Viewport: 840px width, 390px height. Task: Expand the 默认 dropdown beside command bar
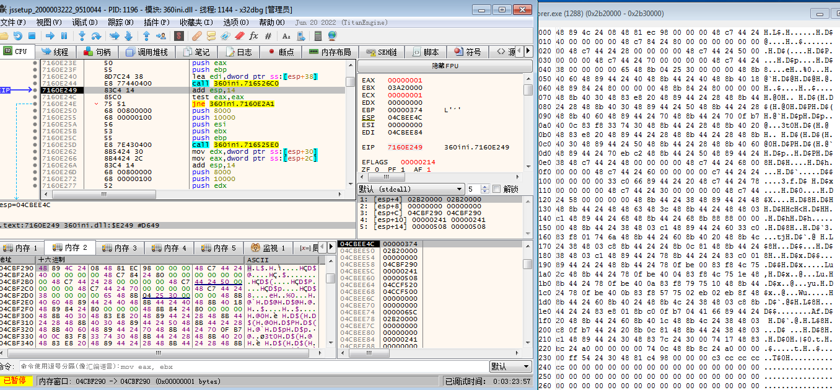pos(510,366)
